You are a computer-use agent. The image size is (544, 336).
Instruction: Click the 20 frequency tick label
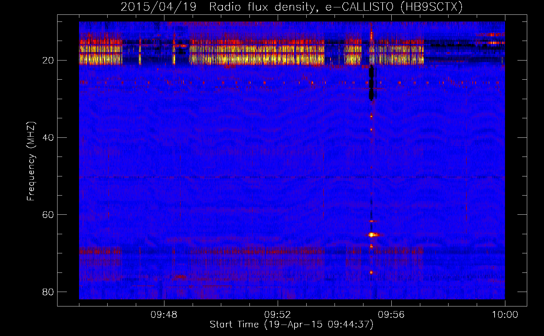pos(48,60)
